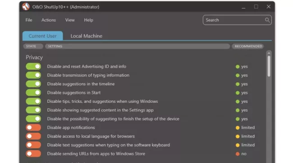
Task: Toggle suggested content in Settings app switch
Action: point(33,110)
